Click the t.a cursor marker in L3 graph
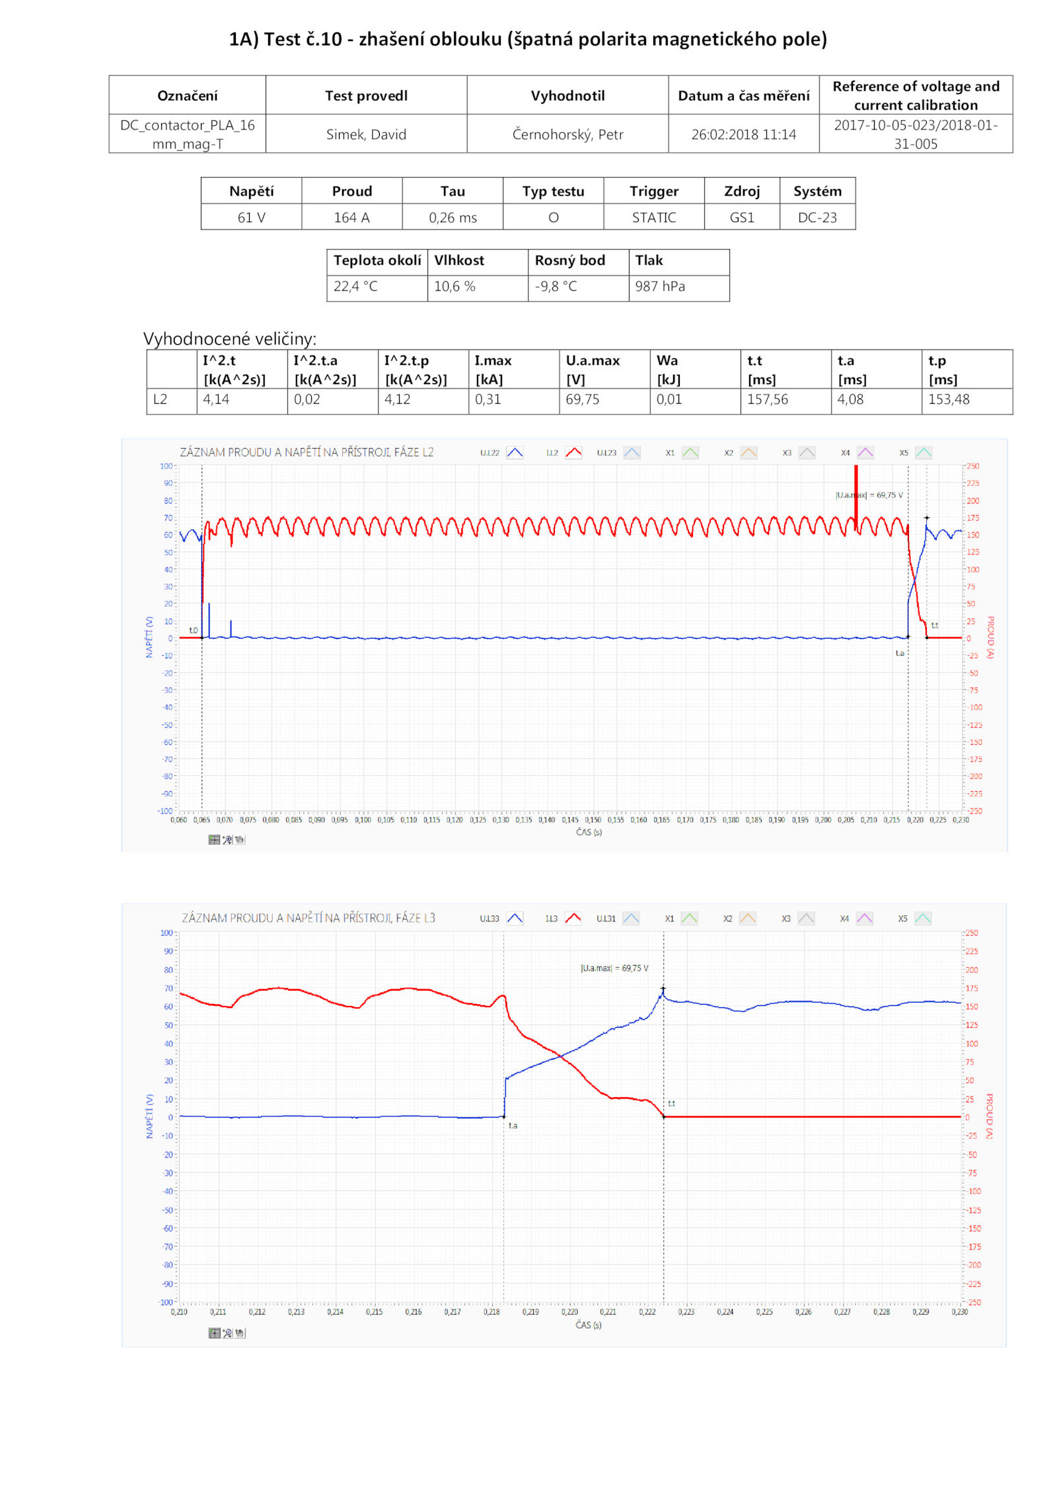1057x1495 pixels. coord(504,1117)
